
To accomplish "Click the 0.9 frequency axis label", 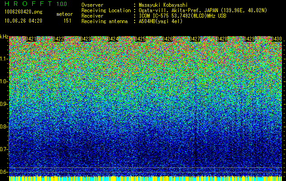I will click(4, 104).
